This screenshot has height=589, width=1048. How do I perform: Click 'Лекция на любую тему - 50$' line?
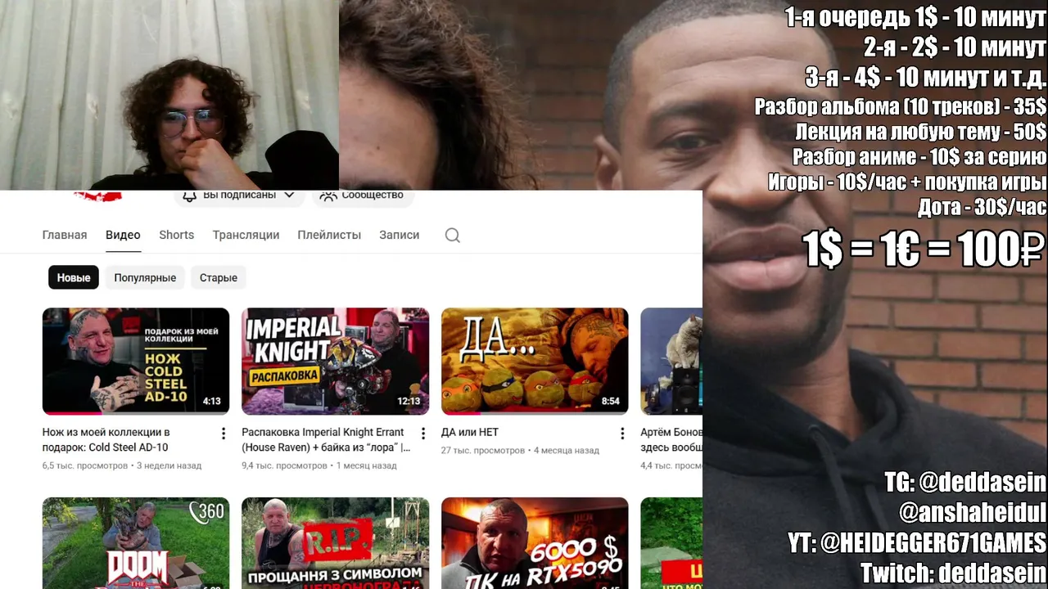tap(921, 131)
